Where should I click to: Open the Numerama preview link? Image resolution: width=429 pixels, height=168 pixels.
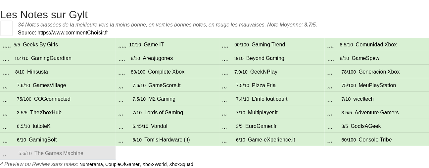[91, 164]
